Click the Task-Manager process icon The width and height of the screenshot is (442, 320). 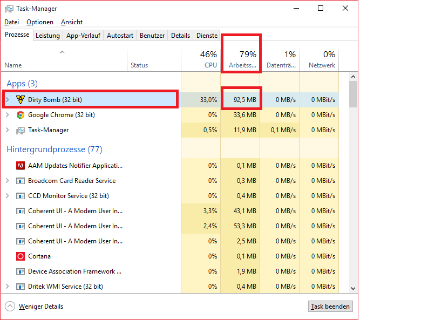[21, 130]
